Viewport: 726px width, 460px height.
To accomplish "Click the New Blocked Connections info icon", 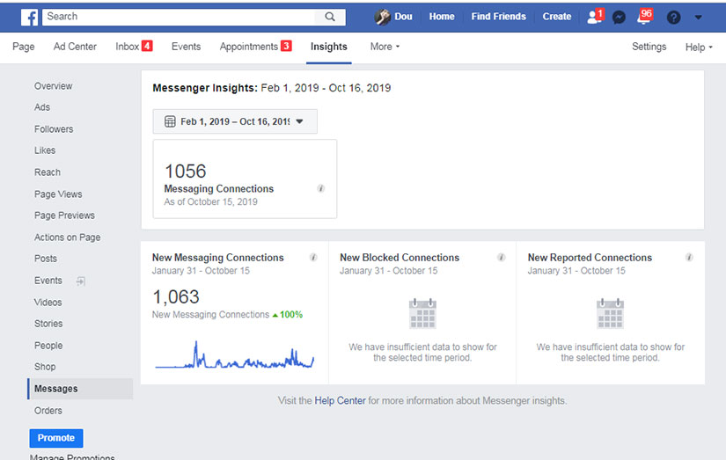I will (x=502, y=258).
